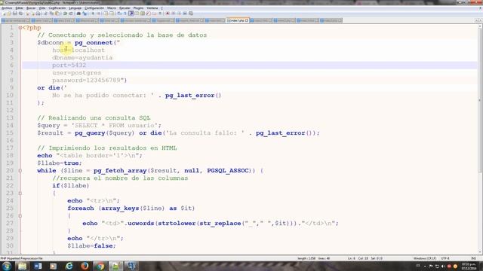Toggle the Document Map toolbar icon
The height and width of the screenshot is (271, 483).
tap(143, 14)
